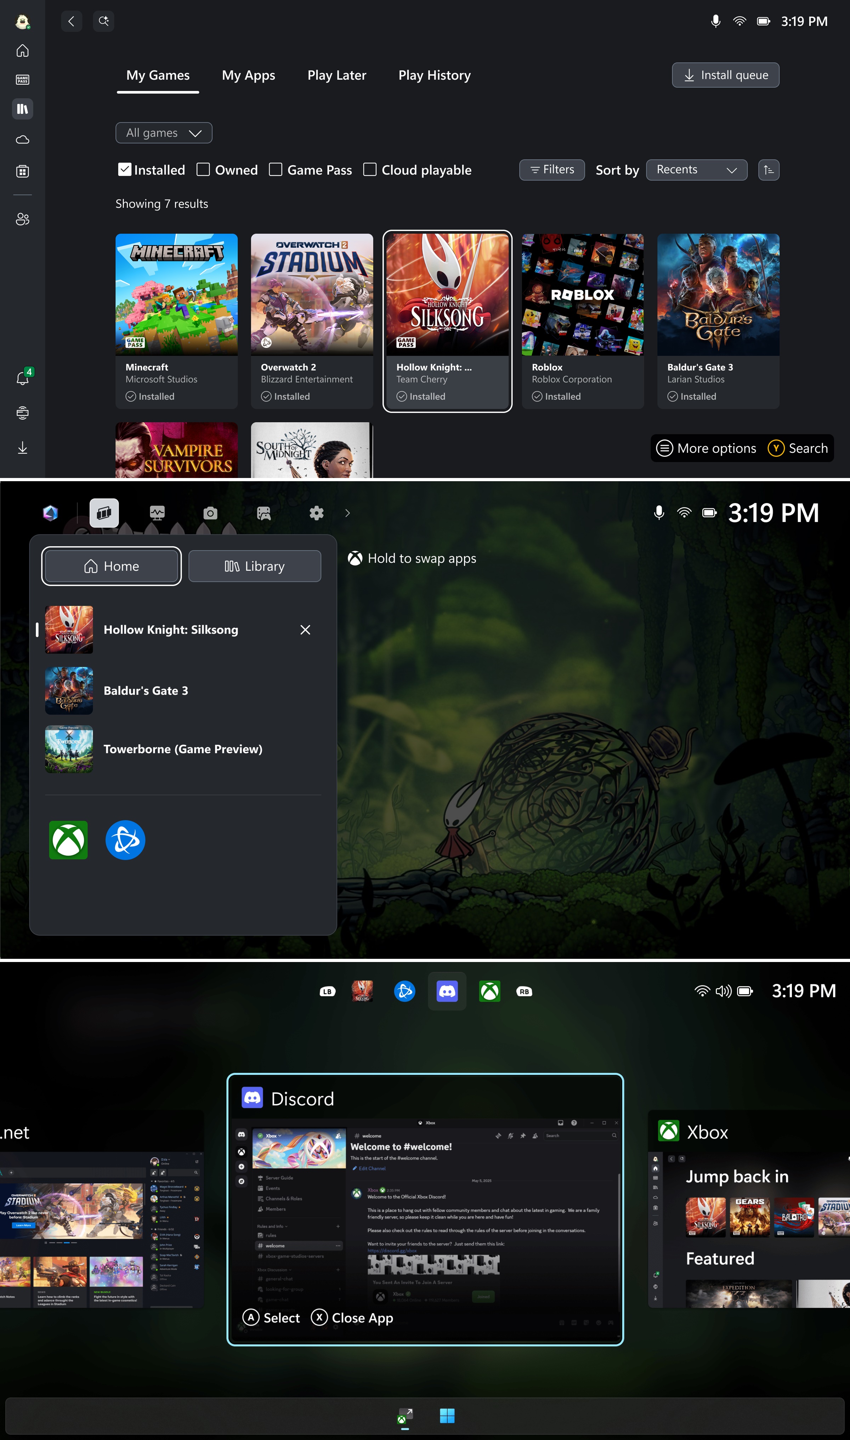Open the Play History tab
850x1440 pixels.
[435, 75]
